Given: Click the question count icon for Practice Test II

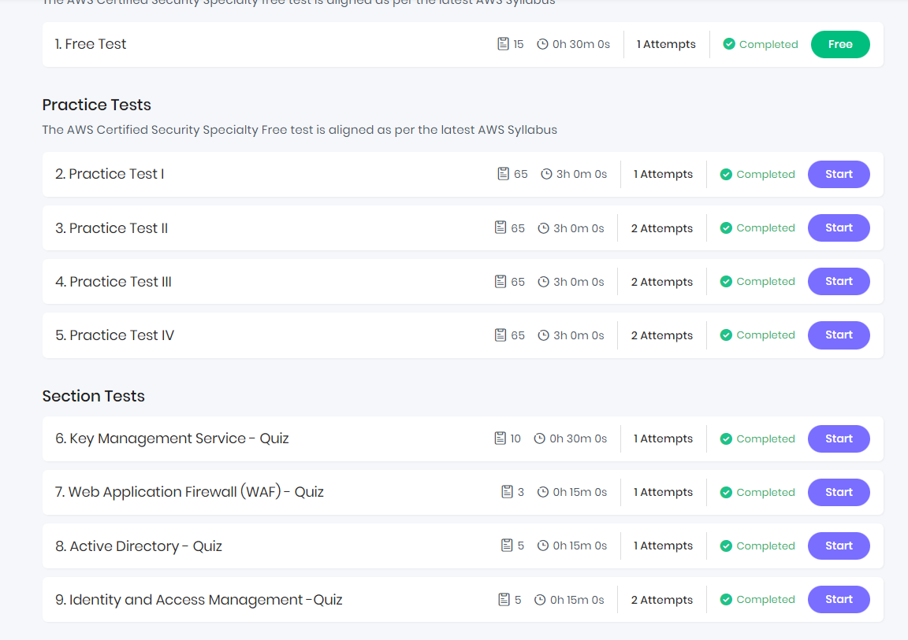Looking at the screenshot, I should point(501,228).
